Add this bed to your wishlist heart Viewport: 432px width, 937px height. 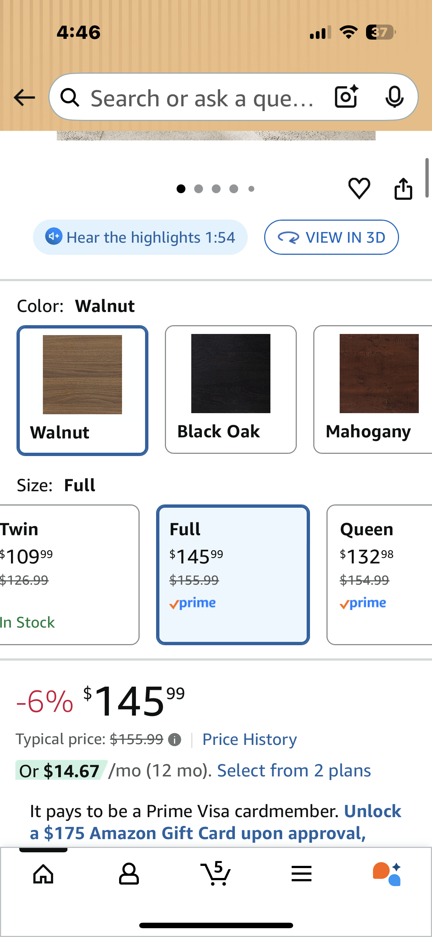pos(359,188)
